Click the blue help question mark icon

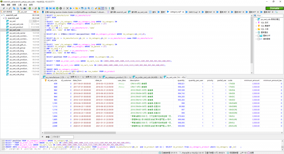(x=47, y=8)
